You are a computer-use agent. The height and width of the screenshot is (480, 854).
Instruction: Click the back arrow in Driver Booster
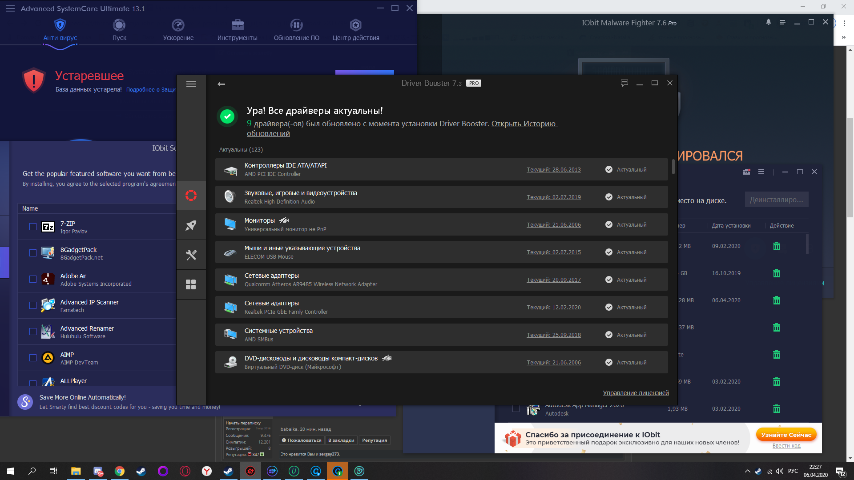coord(221,84)
